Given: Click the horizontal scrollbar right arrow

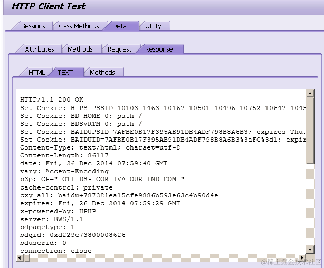Looking at the screenshot, I should (x=302, y=257).
